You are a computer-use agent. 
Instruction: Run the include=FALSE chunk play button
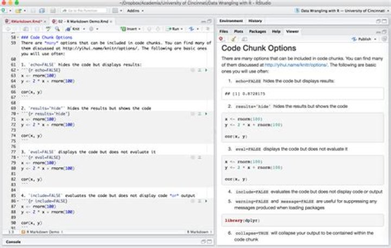[x=206, y=201]
